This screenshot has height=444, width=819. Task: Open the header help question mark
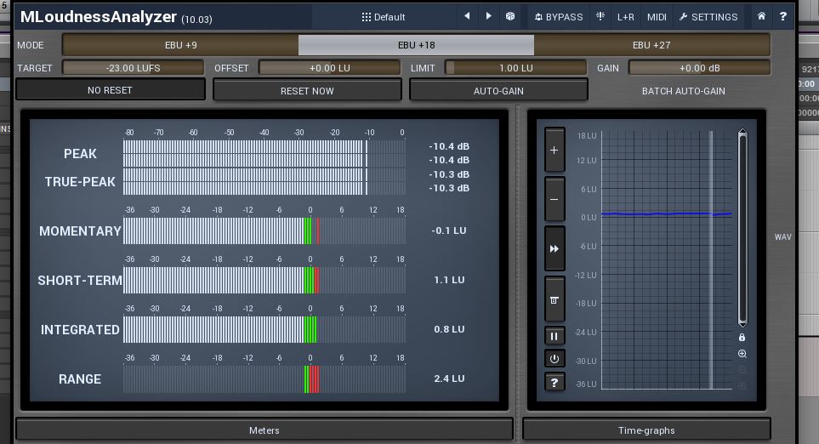[783, 16]
